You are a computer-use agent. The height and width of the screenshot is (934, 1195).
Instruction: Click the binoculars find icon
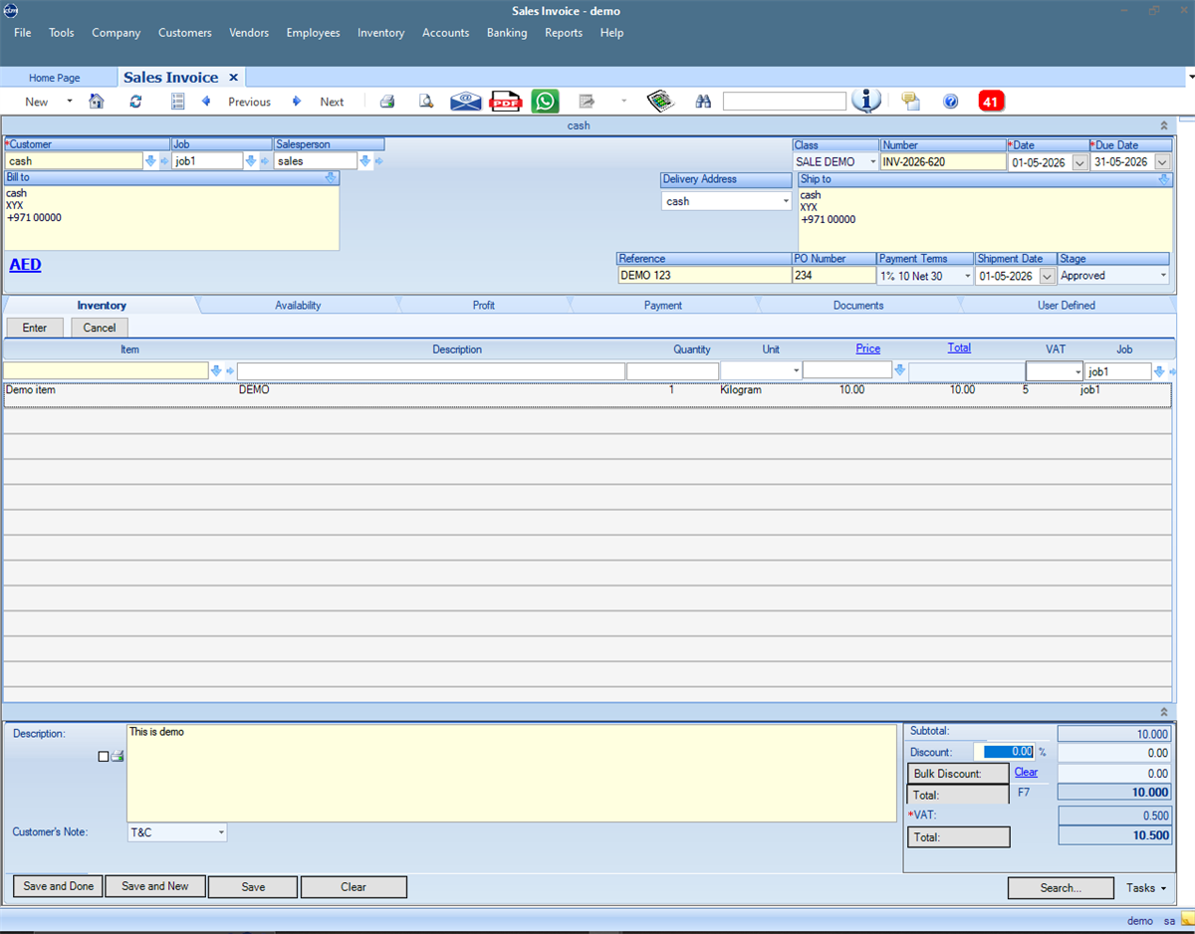704,102
